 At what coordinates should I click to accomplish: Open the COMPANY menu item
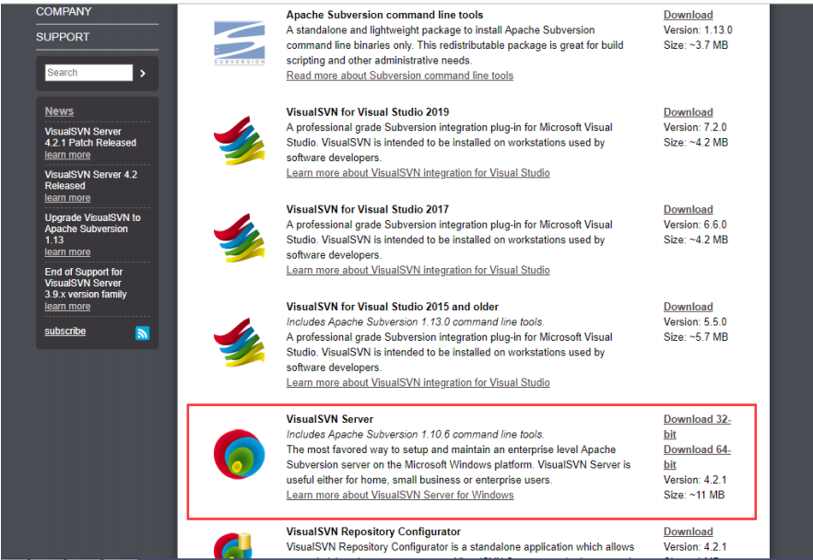[64, 11]
